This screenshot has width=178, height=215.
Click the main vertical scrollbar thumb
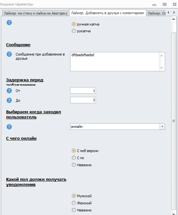pyautogui.click(x=173, y=121)
